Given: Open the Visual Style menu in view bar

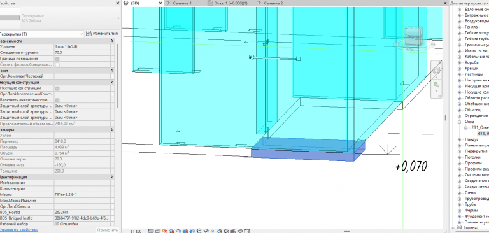Looking at the screenshot, I should point(158,231).
